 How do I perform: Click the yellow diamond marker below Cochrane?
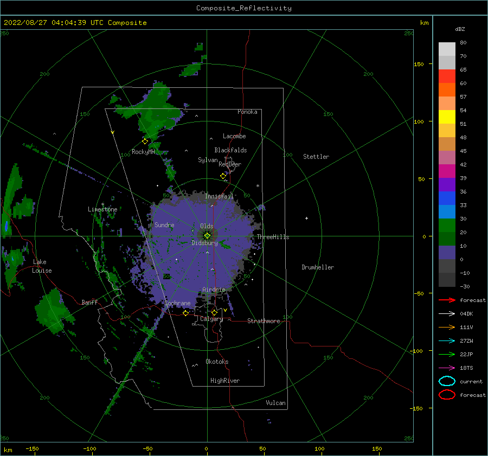[x=185, y=313]
